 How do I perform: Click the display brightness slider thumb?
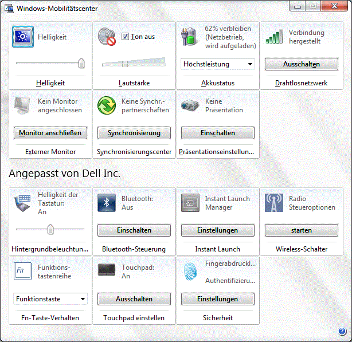point(81,63)
